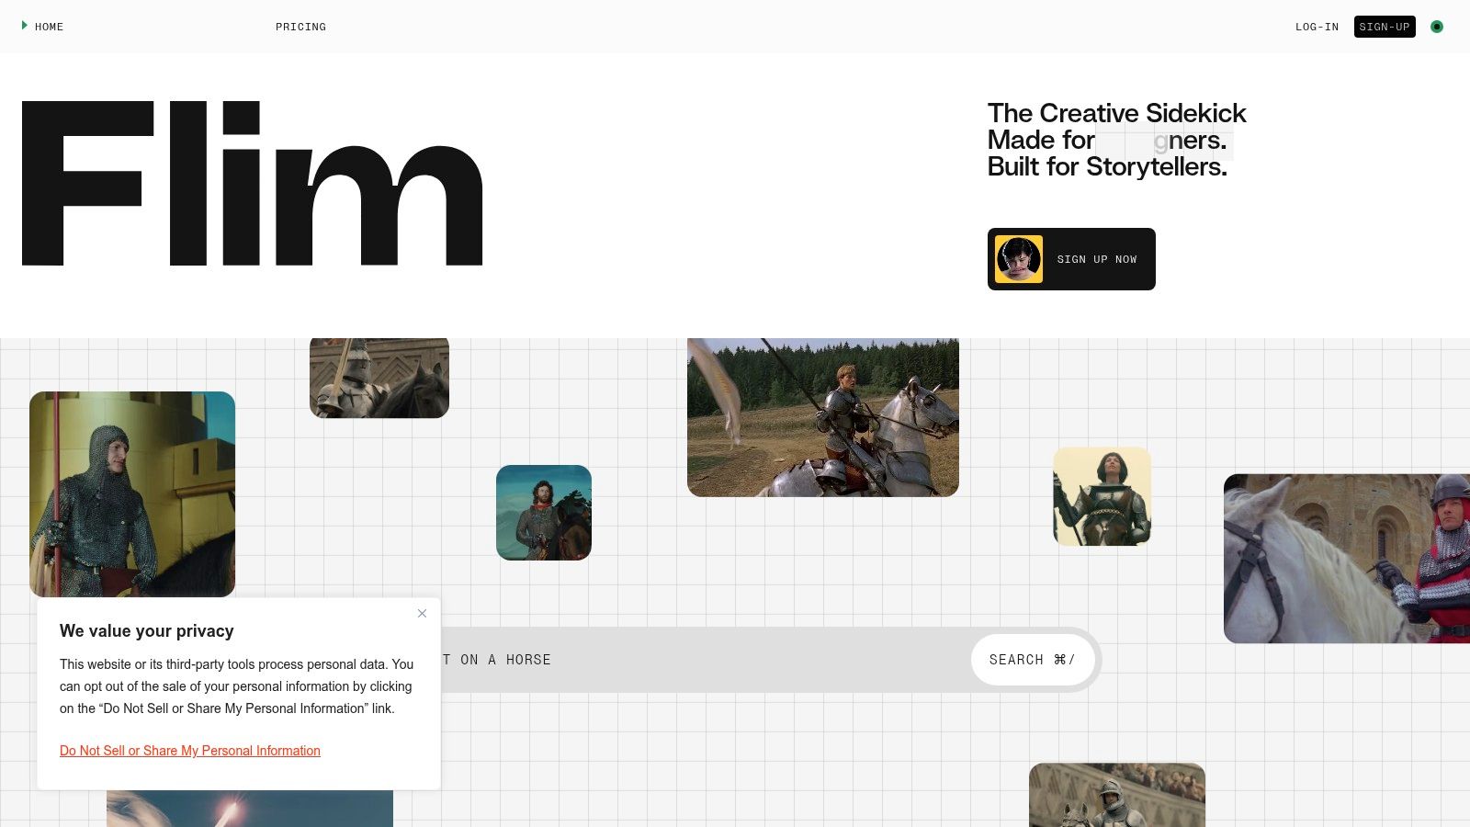The image size is (1470, 827).
Task: Click the green status dot icon
Action: coord(1437,27)
